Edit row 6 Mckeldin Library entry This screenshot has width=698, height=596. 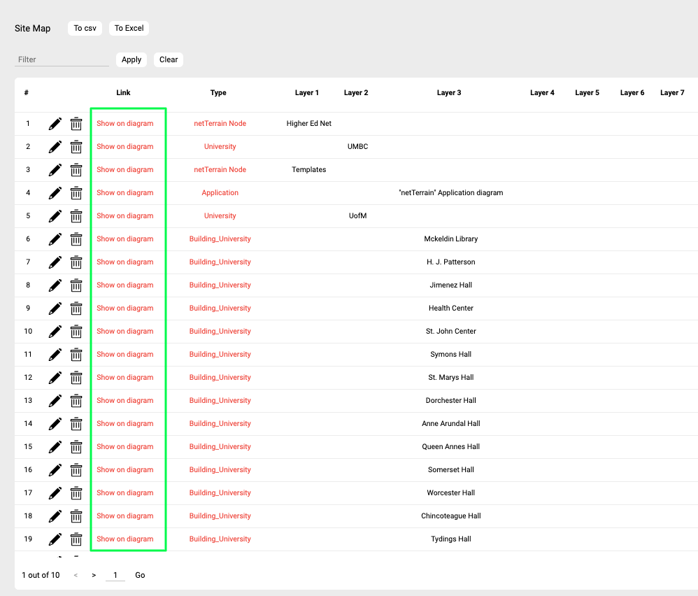coord(55,239)
